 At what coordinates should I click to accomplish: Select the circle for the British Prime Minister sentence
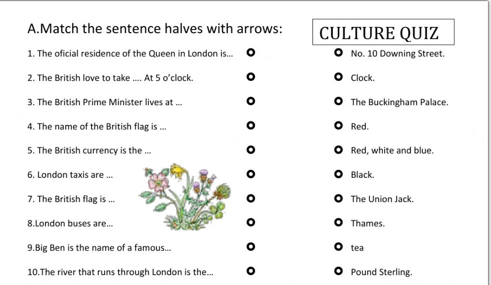pyautogui.click(x=251, y=101)
